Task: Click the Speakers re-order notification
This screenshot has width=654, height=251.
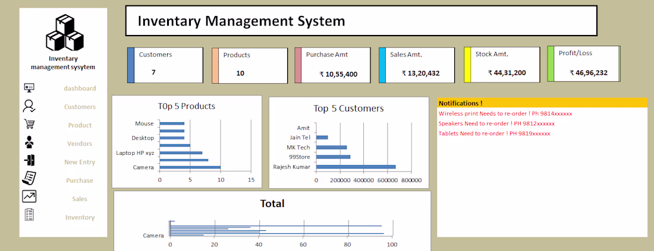Action: (497, 123)
